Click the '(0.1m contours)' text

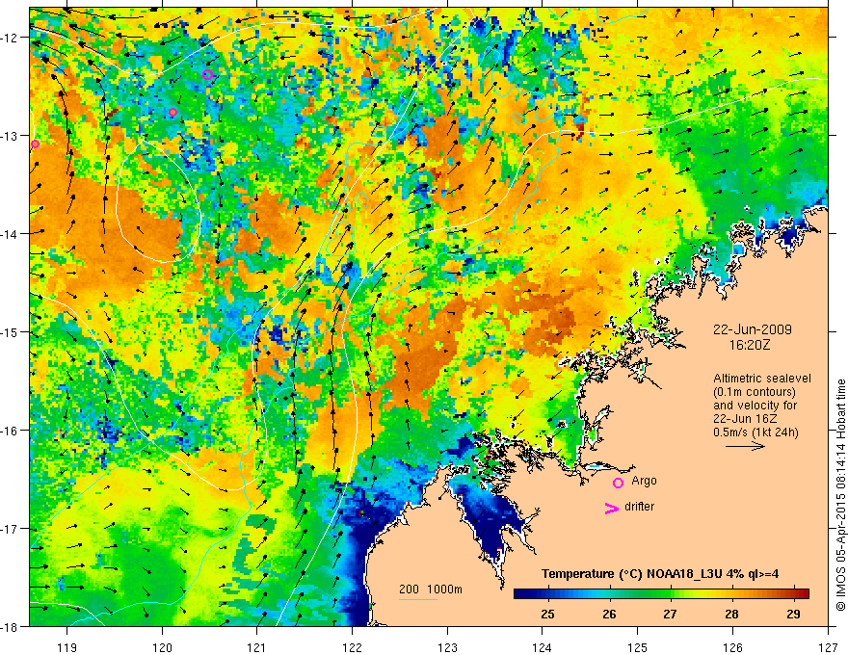pyautogui.click(x=754, y=392)
